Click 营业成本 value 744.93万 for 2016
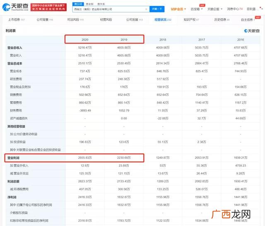 [241, 71]
